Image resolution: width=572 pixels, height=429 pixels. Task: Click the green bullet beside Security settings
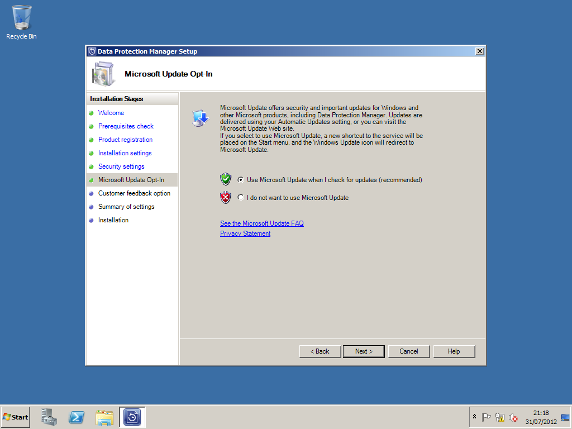click(91, 166)
